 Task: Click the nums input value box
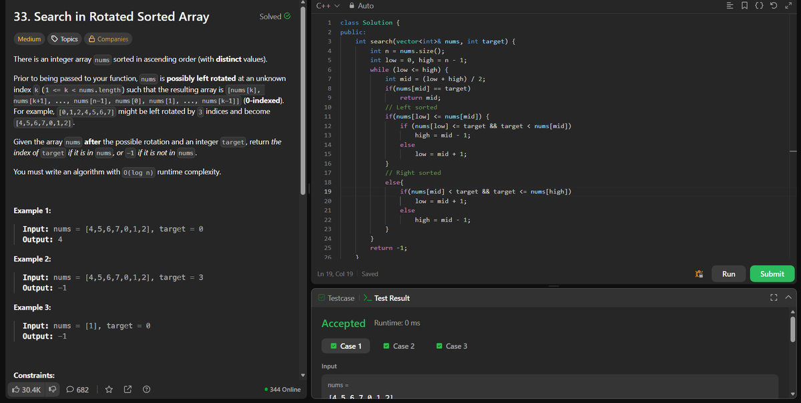[551, 388]
